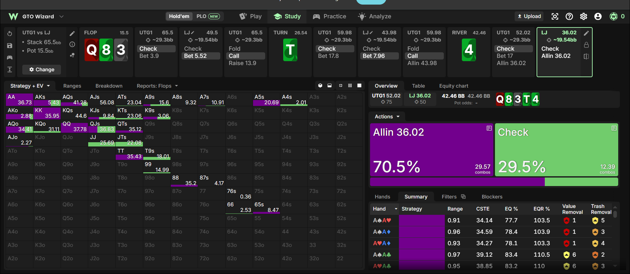This screenshot has height=274, width=630.
Task: Click the undo/reset icon in left sidebar
Action: (x=10, y=34)
